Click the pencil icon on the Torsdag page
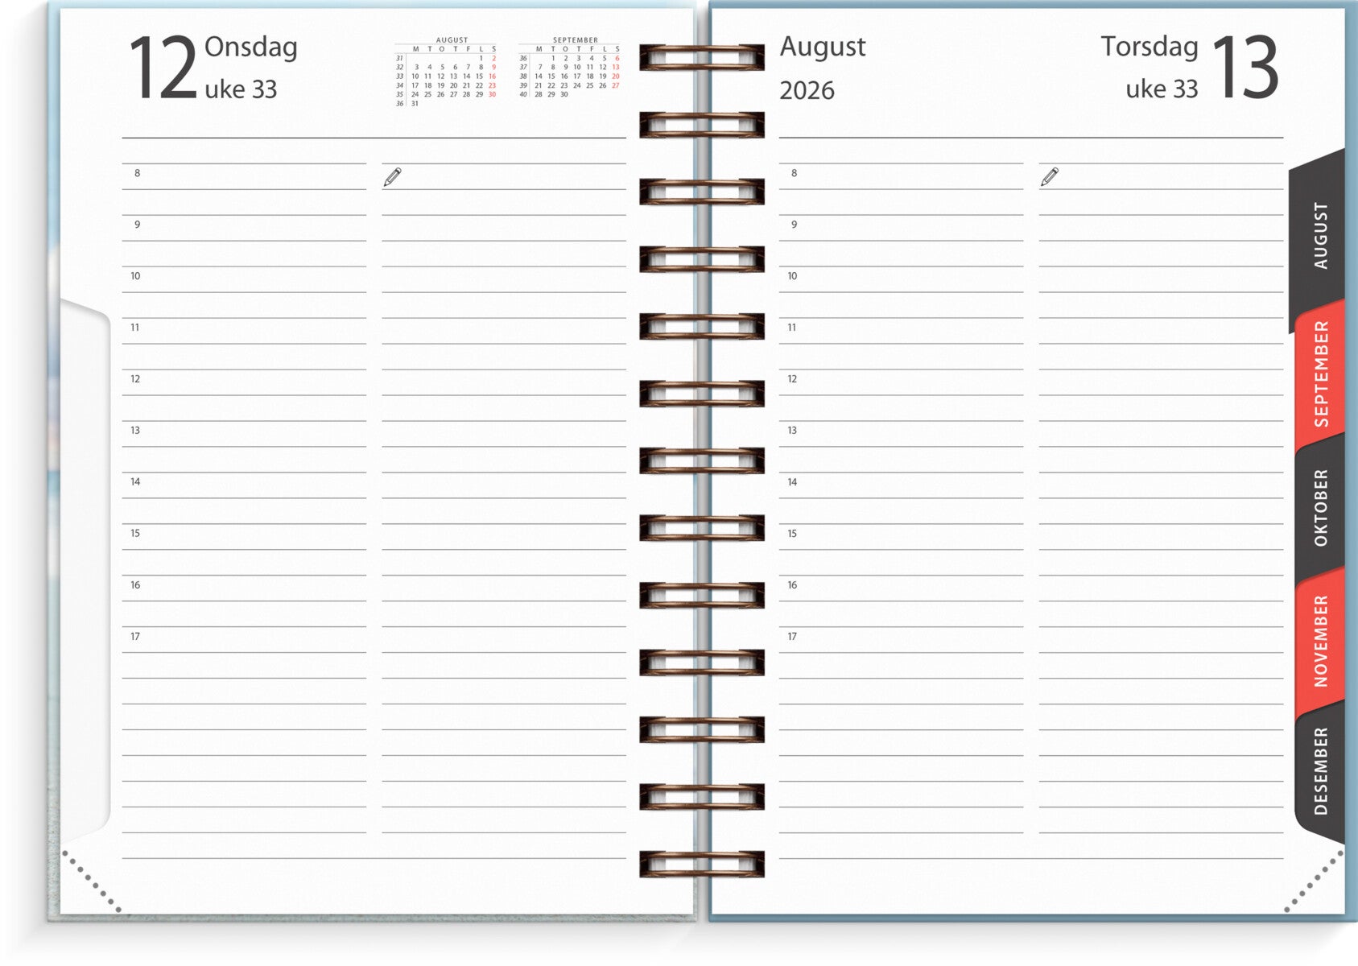This screenshot has width=1358, height=966. click(x=1049, y=177)
